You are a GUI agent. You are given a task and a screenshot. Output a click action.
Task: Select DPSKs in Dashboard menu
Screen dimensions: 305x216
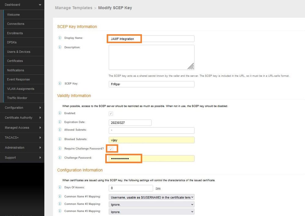point(13,42)
